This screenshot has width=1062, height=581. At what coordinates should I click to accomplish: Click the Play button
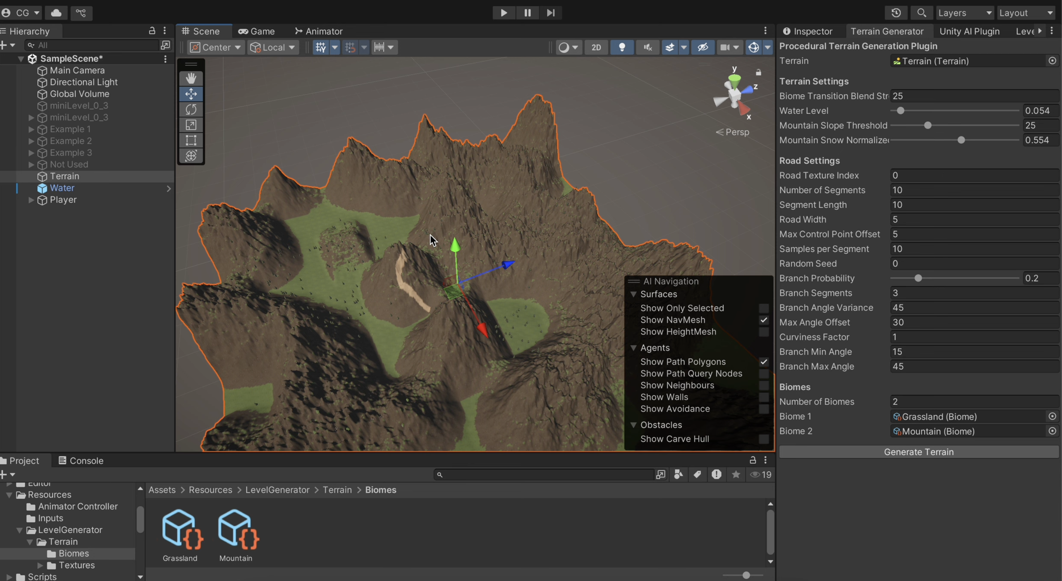[504, 13]
